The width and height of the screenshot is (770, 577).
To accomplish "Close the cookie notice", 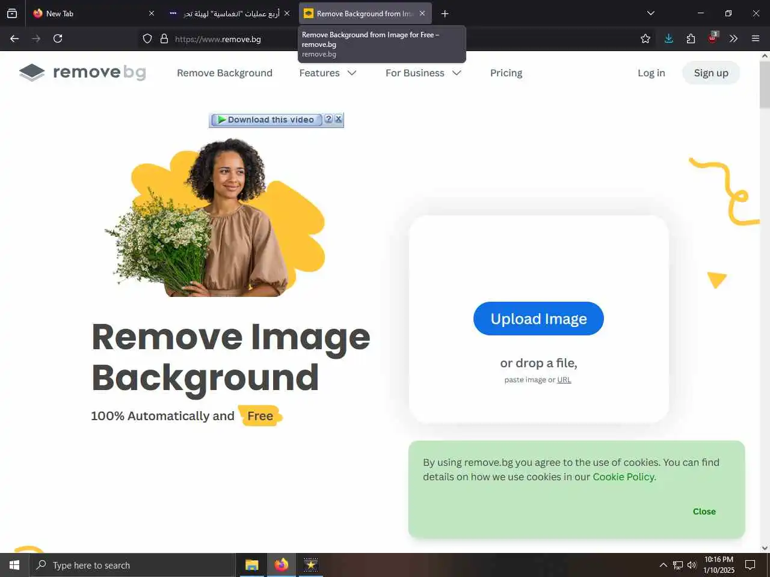I will [x=704, y=511].
